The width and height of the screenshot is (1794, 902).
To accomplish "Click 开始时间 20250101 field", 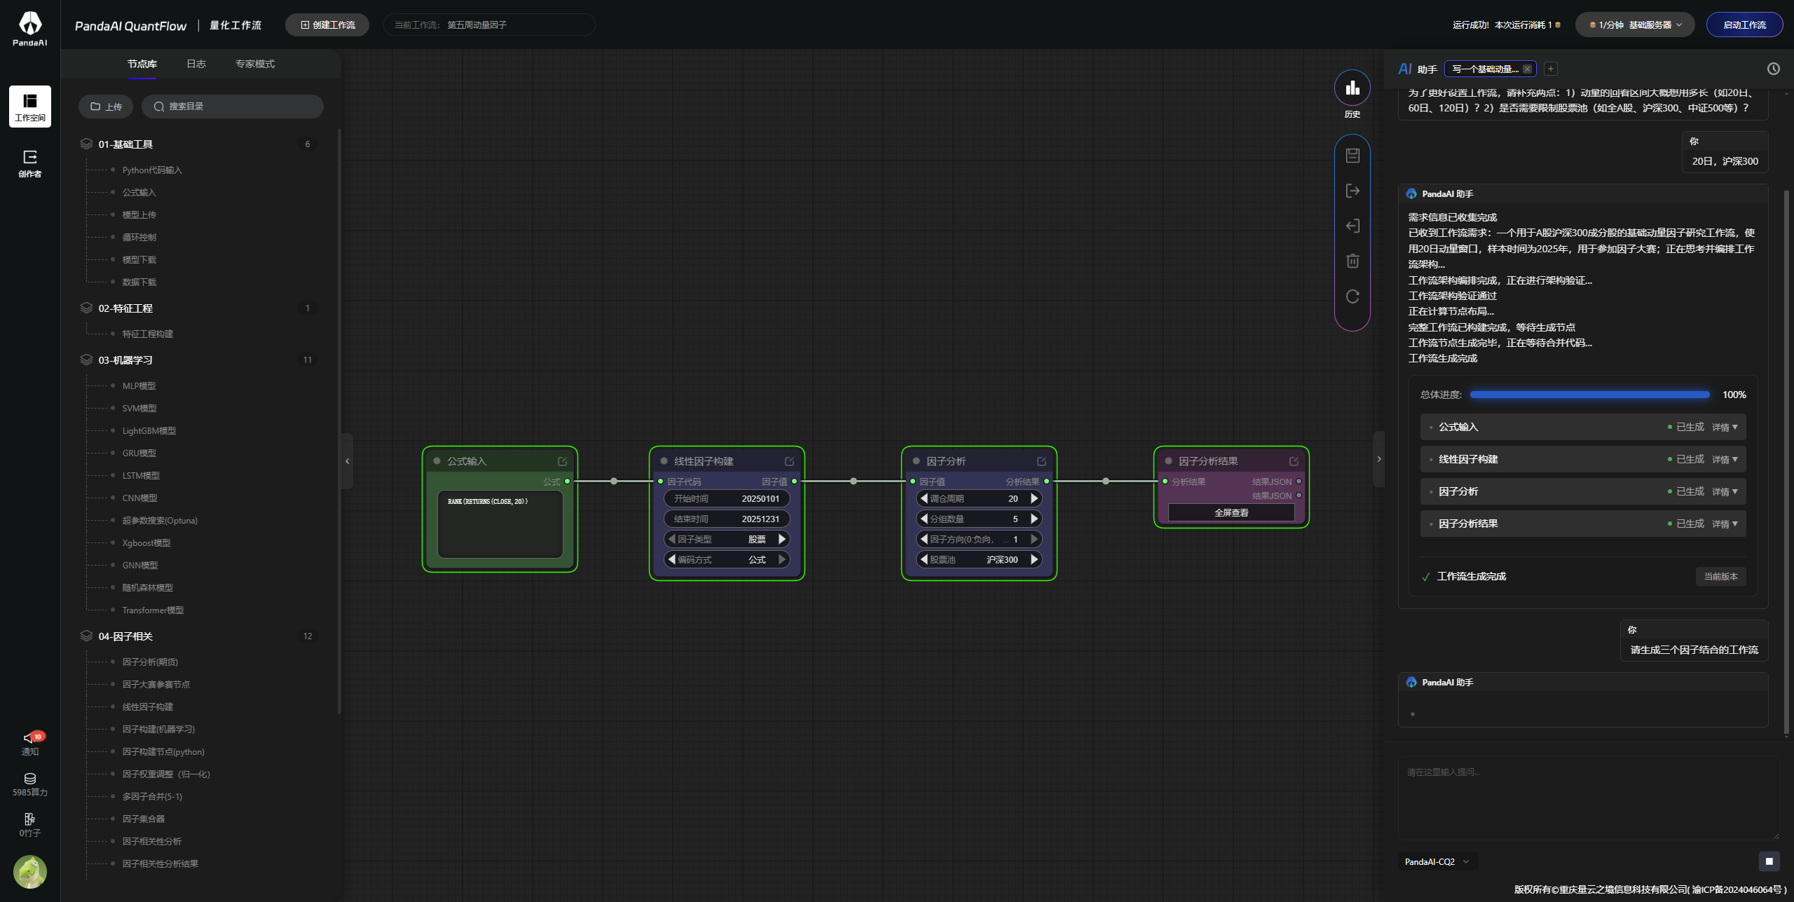I will [x=727, y=498].
